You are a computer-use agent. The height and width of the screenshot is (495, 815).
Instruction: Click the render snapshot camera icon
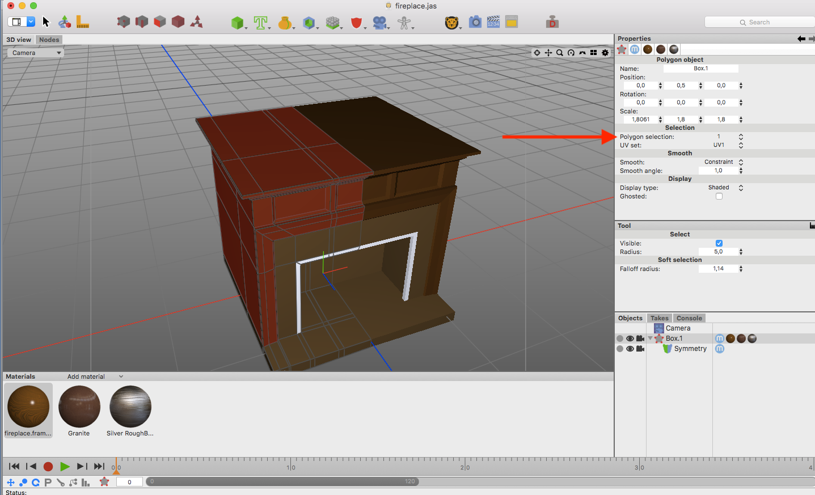tap(475, 22)
